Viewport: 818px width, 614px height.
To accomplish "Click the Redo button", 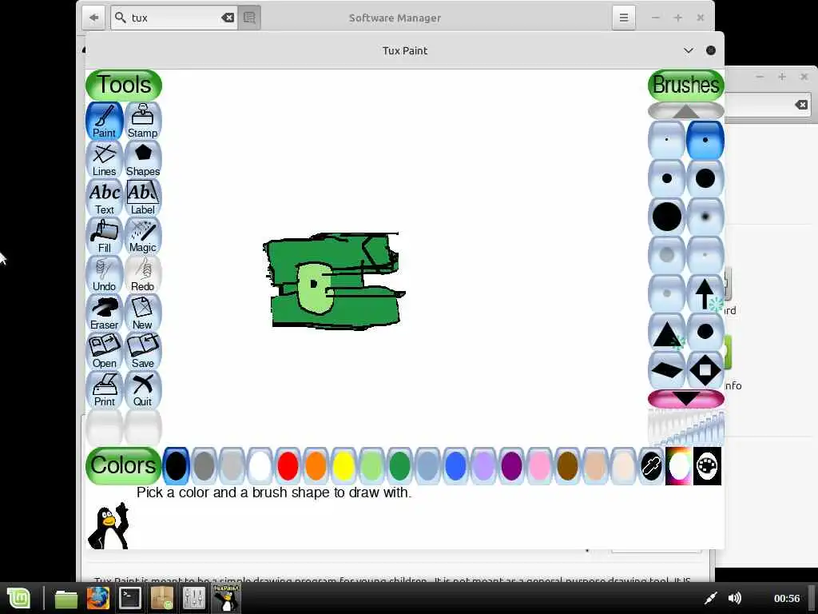I will (142, 274).
